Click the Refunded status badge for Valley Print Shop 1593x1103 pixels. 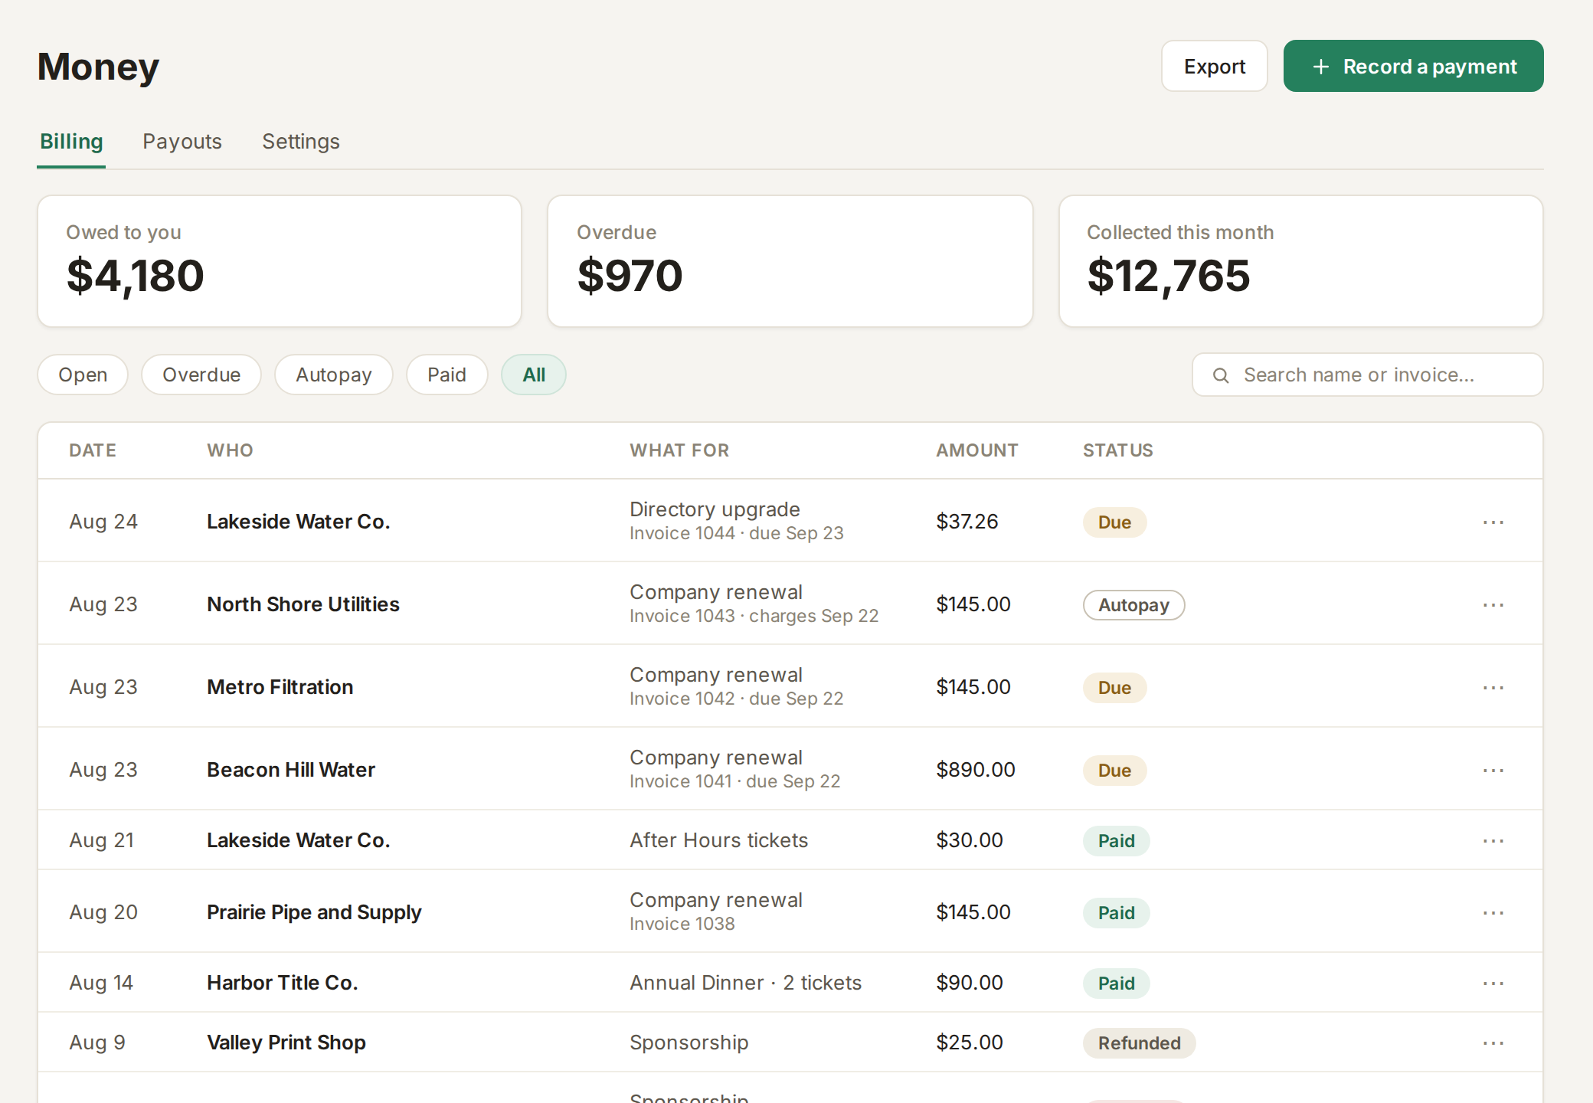tap(1140, 1043)
